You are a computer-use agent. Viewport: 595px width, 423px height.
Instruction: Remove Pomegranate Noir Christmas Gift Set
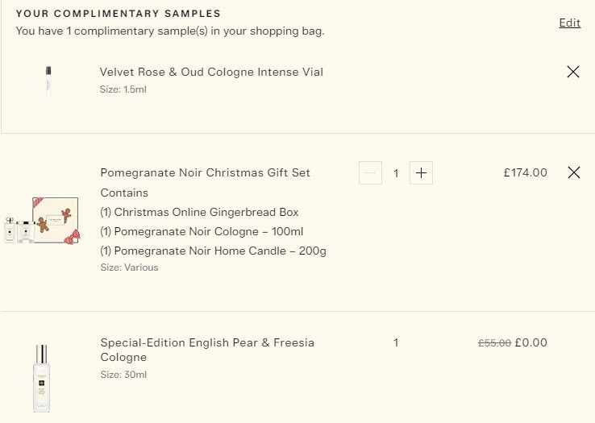click(x=573, y=172)
